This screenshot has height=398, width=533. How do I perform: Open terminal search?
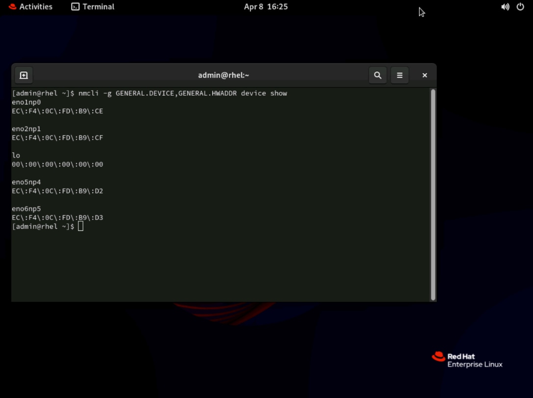378,75
